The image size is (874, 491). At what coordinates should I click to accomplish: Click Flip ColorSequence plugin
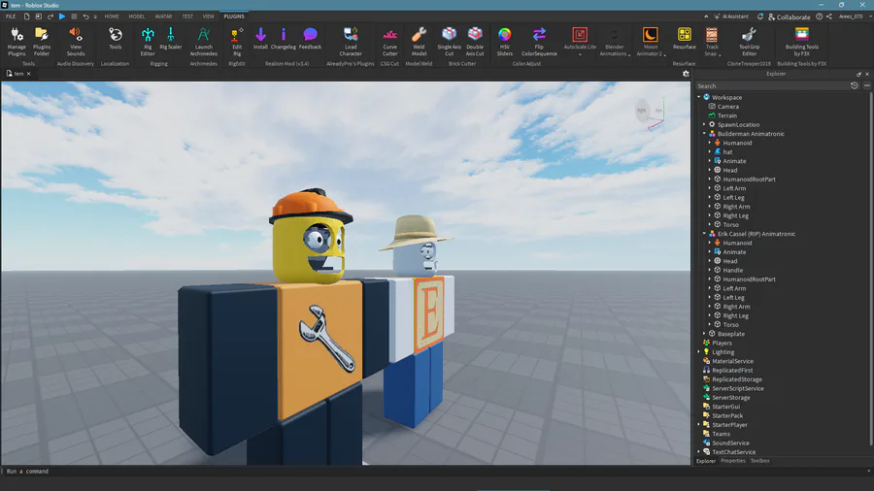539,42
